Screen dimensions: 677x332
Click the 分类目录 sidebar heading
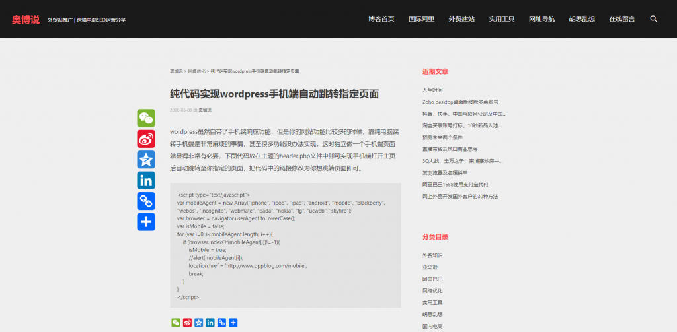[435, 237]
